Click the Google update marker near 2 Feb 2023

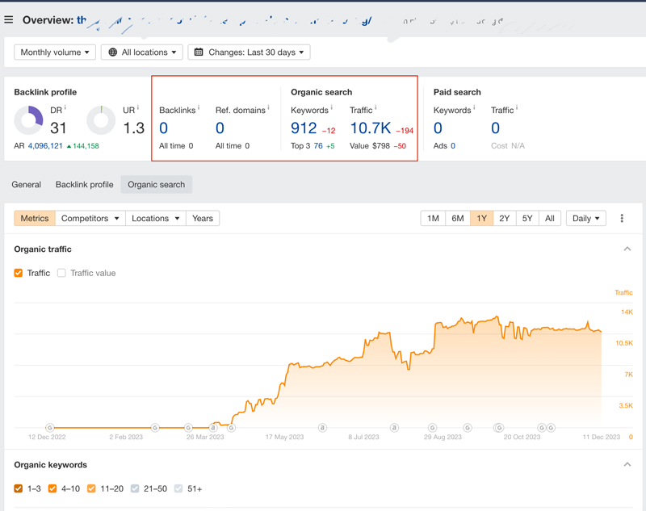coord(155,427)
